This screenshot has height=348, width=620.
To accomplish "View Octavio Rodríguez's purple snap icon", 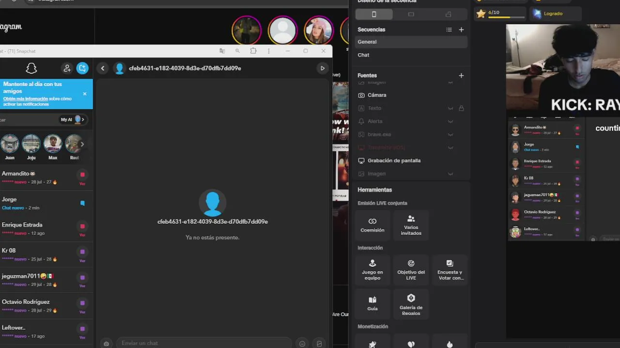I will click(x=82, y=303).
